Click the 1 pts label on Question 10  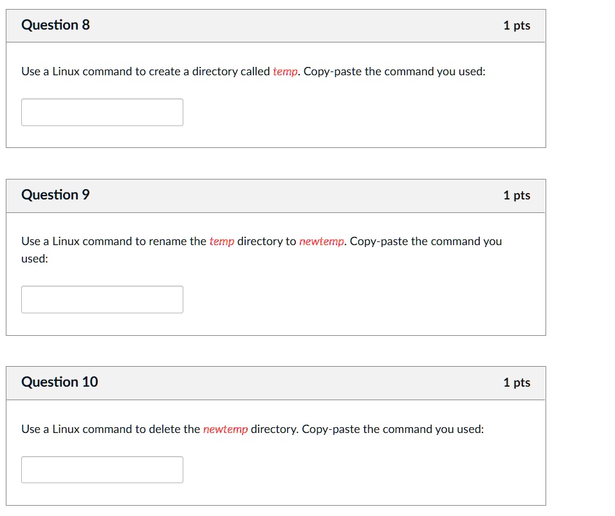click(x=519, y=382)
